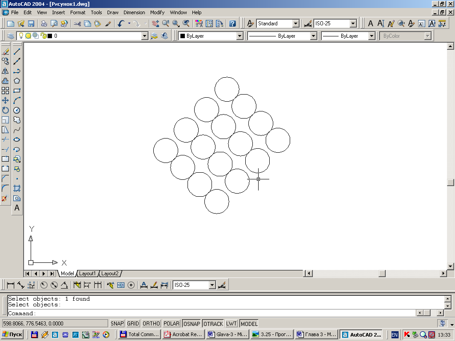Toggle POLAR tracking in status bar
Image resolution: width=455 pixels, height=341 pixels.
pyautogui.click(x=172, y=324)
